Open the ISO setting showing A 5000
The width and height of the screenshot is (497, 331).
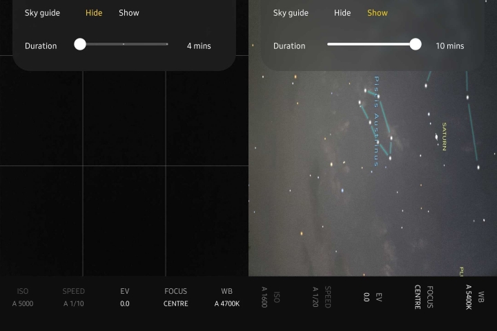pyautogui.click(x=23, y=297)
